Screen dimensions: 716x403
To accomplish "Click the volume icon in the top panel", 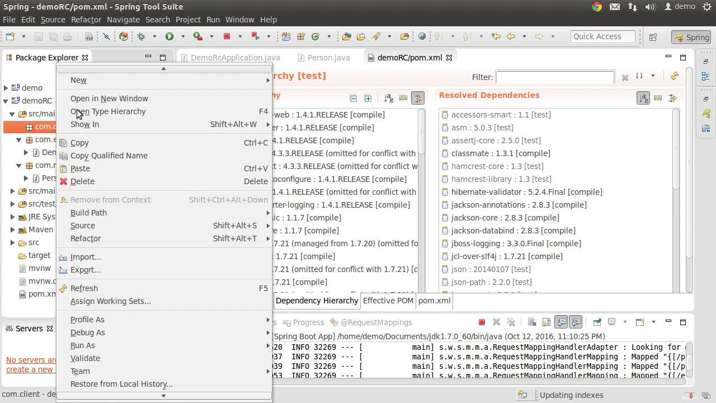I will pos(650,7).
